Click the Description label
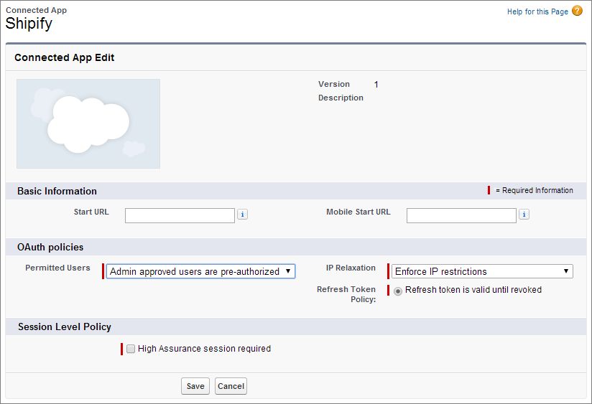The image size is (592, 404). tap(341, 98)
